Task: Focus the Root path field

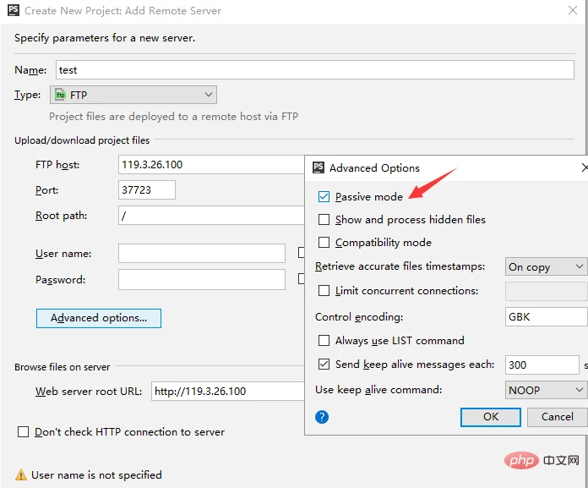Action: [211, 216]
